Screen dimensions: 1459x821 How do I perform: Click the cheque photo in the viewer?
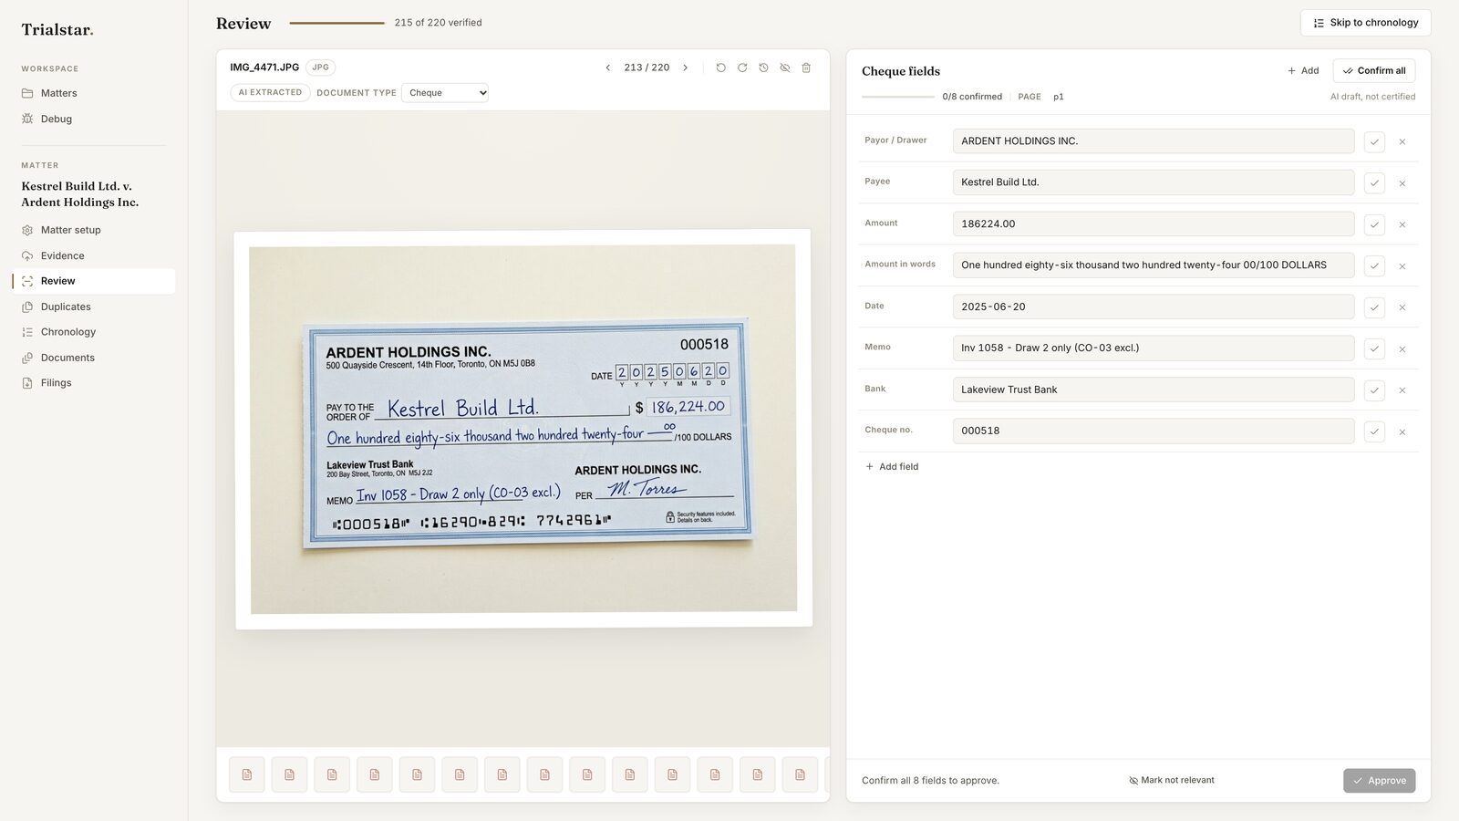523,429
